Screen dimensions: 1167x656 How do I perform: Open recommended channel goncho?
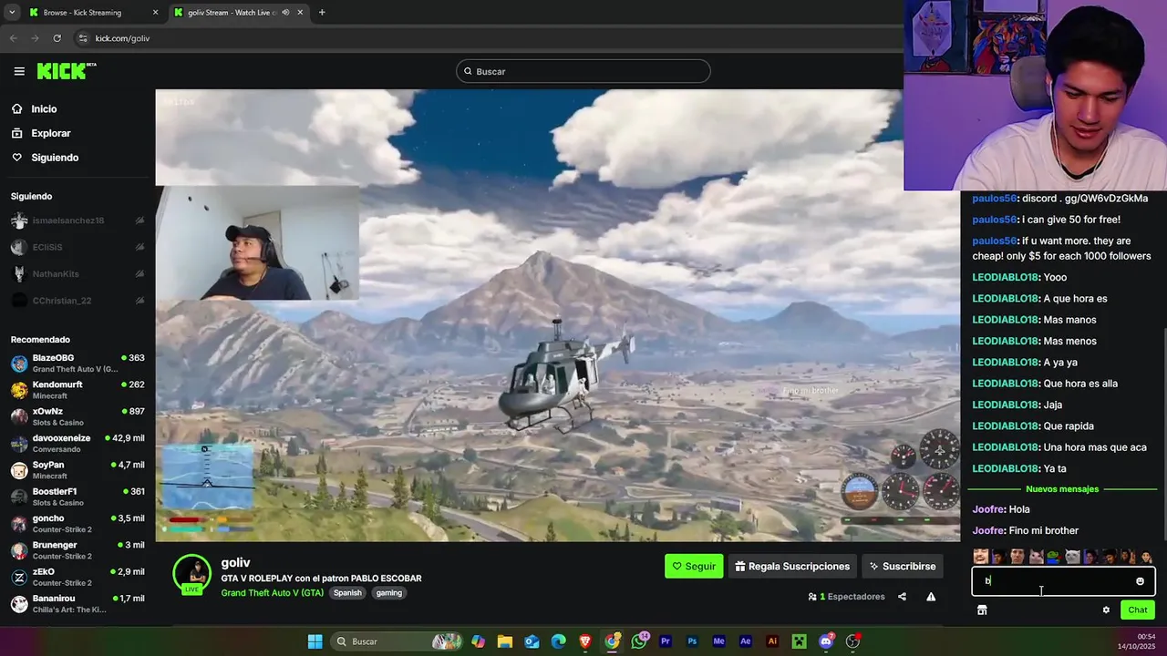coord(77,524)
